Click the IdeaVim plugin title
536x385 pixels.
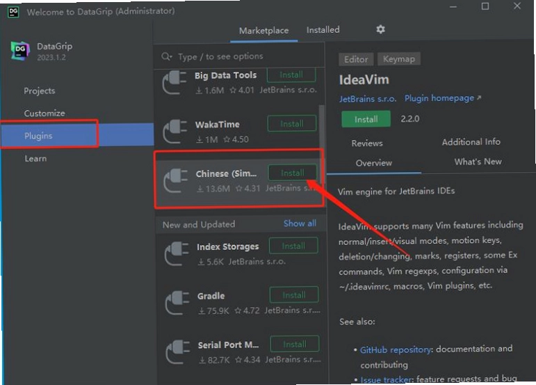point(364,80)
